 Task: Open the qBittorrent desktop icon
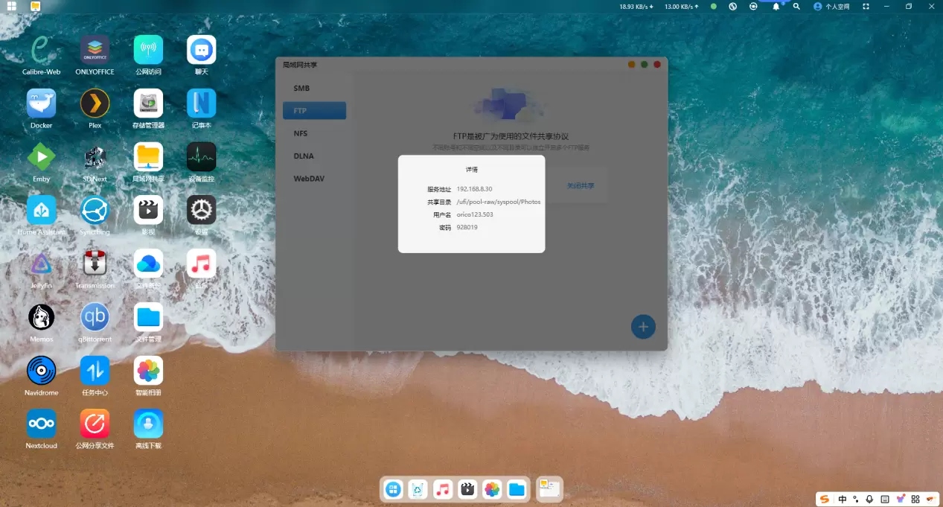(95, 318)
